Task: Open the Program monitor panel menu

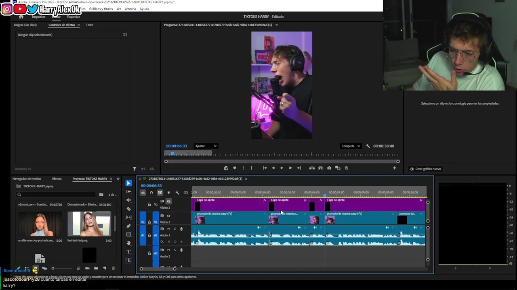Action: [x=276, y=25]
